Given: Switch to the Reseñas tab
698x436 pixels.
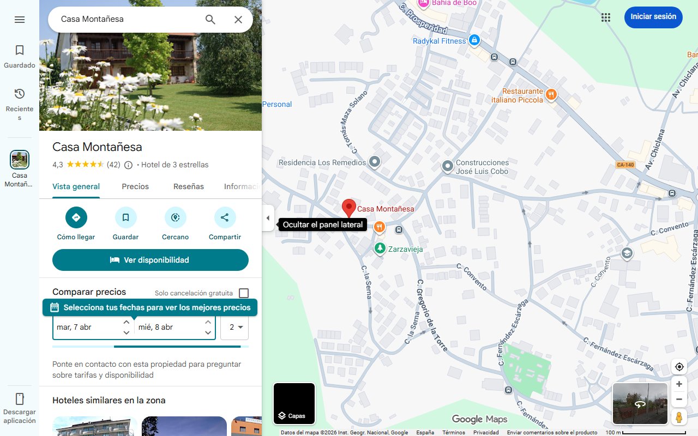Looking at the screenshot, I should coord(189,186).
